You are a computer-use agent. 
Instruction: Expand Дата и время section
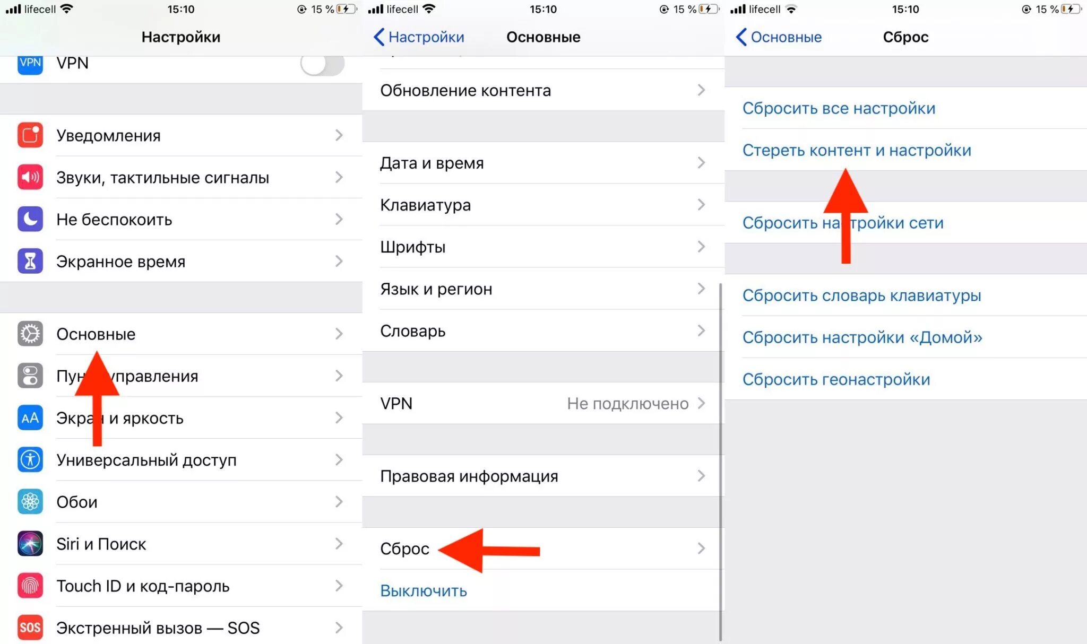541,161
